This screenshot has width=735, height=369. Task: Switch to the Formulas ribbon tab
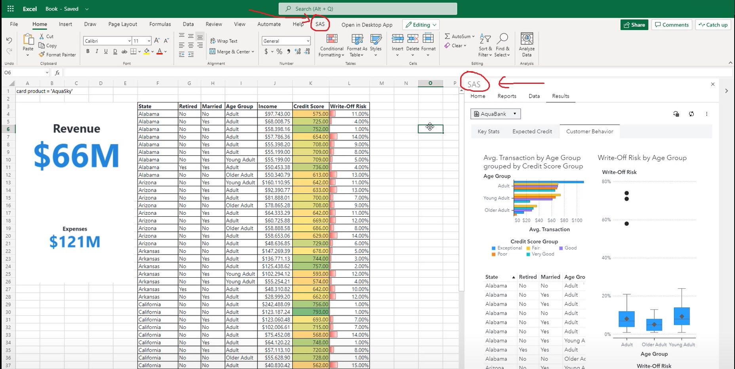pyautogui.click(x=160, y=24)
